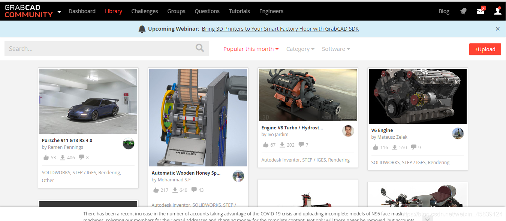Open Challenges in navigation bar
Screen dimensions: 506x221
[x=145, y=11]
